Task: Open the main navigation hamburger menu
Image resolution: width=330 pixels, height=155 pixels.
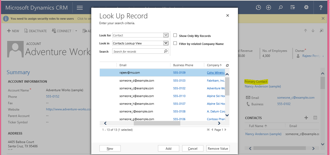Action: click(80, 8)
